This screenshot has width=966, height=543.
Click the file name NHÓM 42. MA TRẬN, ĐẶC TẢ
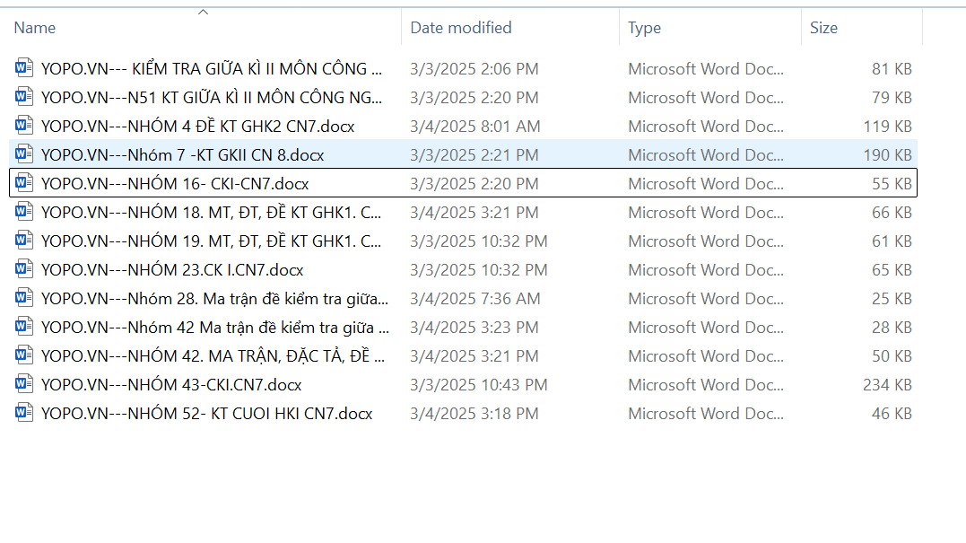tap(213, 356)
